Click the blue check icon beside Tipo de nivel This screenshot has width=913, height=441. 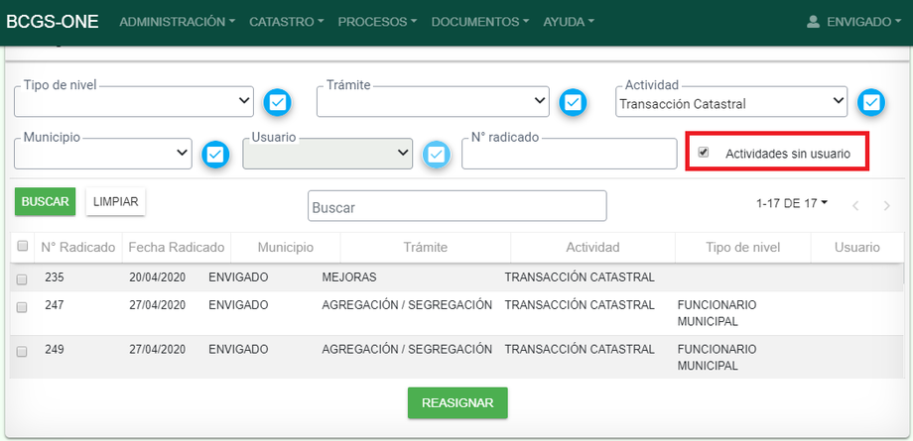[278, 102]
